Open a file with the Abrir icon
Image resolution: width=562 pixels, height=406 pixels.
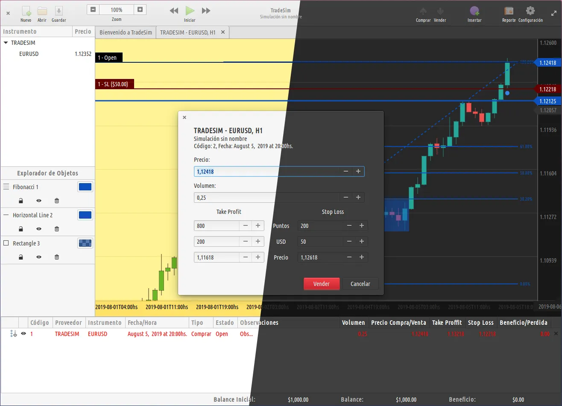click(42, 12)
